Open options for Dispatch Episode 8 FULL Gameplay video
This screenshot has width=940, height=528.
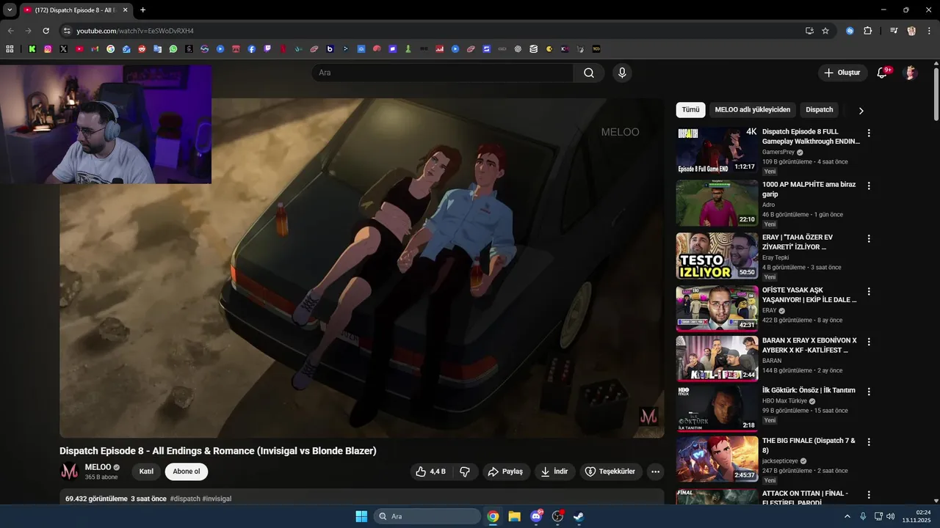pos(869,133)
